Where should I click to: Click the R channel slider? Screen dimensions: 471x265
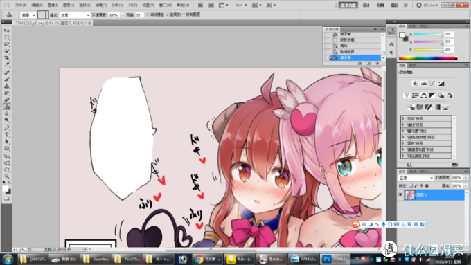pyautogui.click(x=428, y=34)
